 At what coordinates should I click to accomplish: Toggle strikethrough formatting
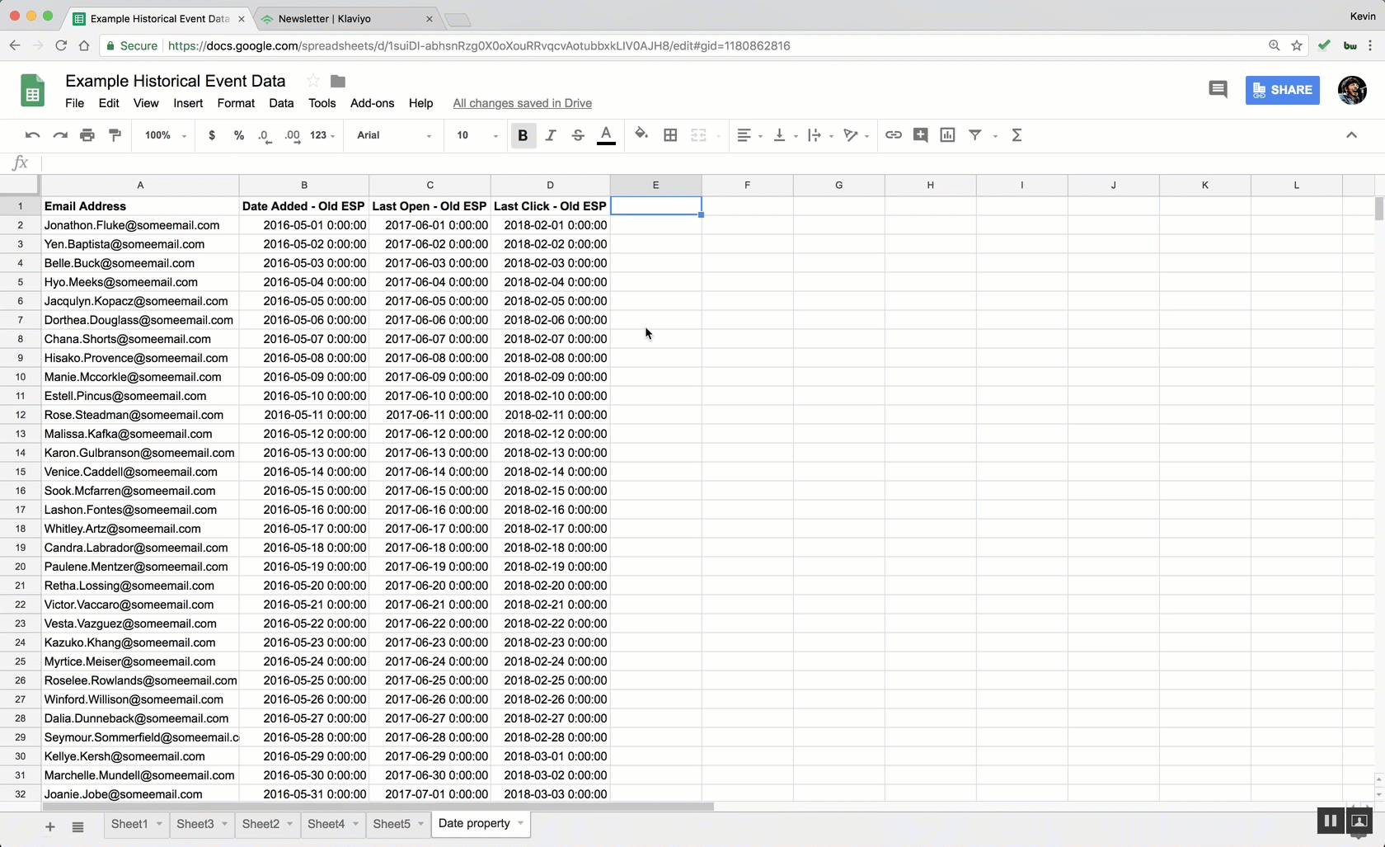point(578,134)
